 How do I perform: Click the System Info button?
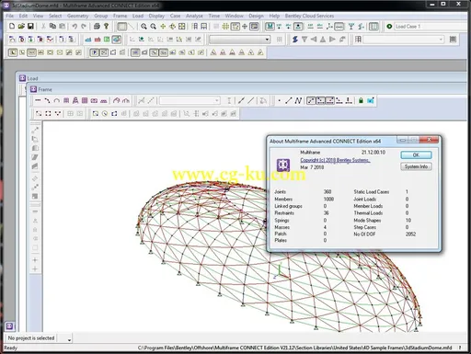[x=416, y=166]
